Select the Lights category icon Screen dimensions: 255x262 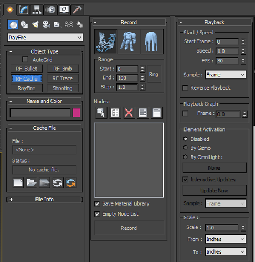(35, 24)
